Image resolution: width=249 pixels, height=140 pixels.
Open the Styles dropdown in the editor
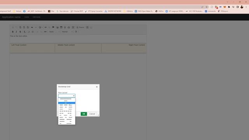pos(54,32)
